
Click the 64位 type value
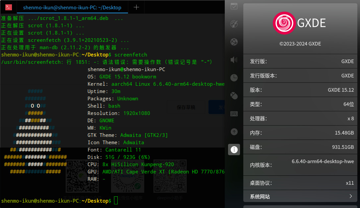coord(348,104)
